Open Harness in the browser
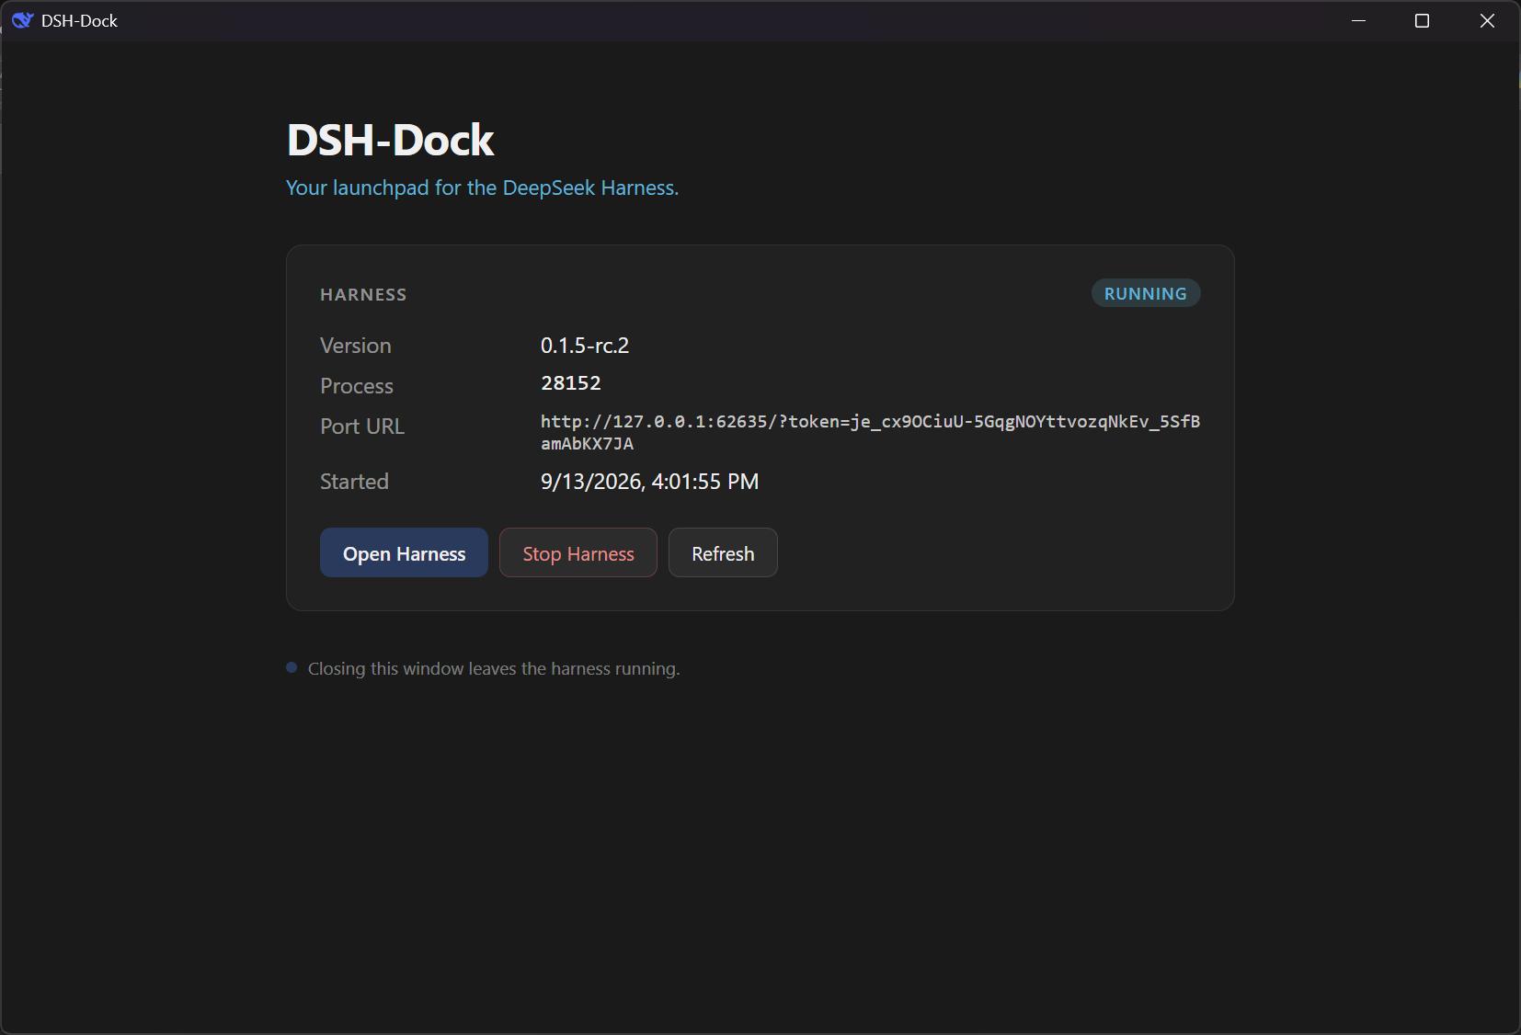1521x1035 pixels. click(404, 552)
